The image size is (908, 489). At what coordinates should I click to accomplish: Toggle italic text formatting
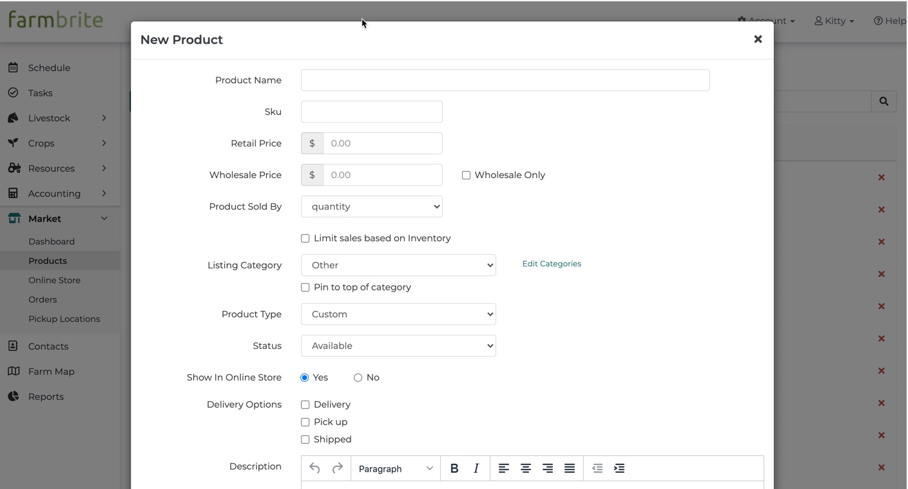pyautogui.click(x=476, y=468)
